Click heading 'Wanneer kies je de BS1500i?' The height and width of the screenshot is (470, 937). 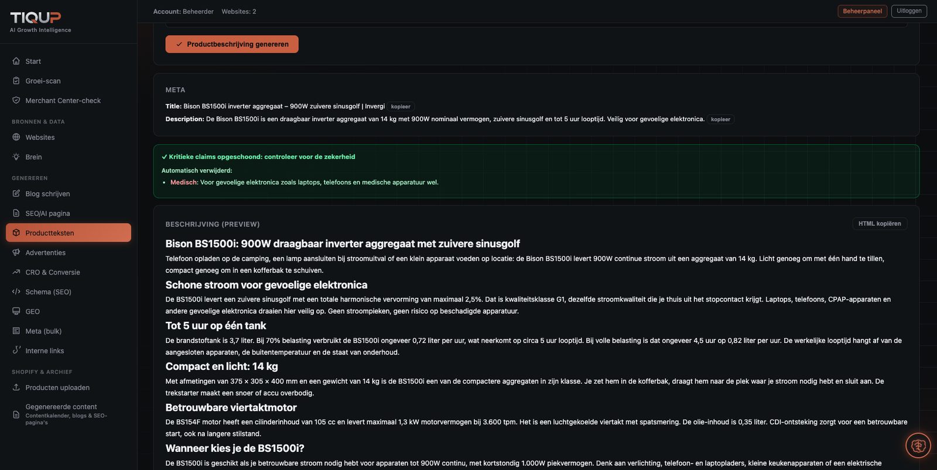tap(235, 448)
